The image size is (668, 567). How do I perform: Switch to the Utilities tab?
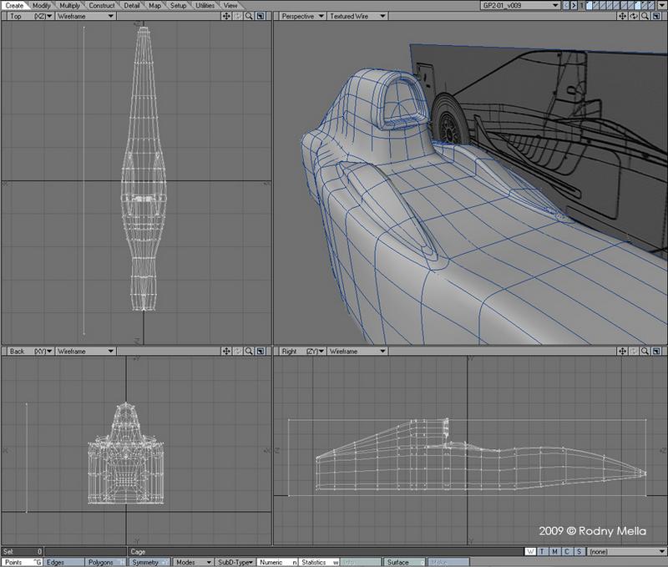click(205, 5)
